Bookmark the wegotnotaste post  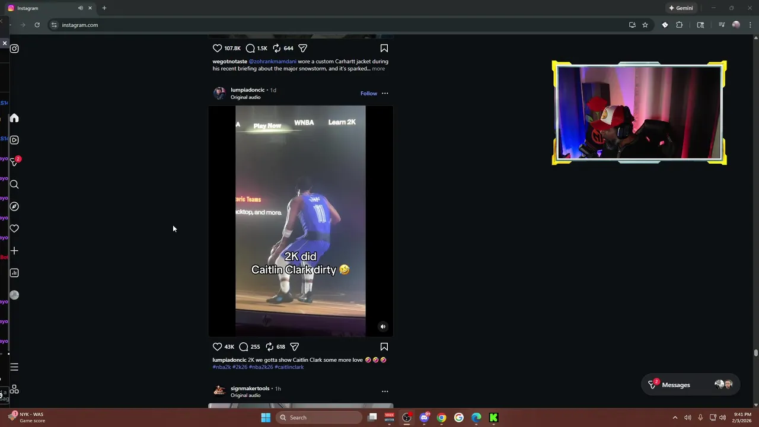tap(384, 48)
